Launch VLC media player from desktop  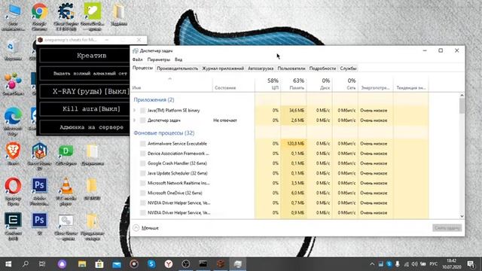coord(66,190)
